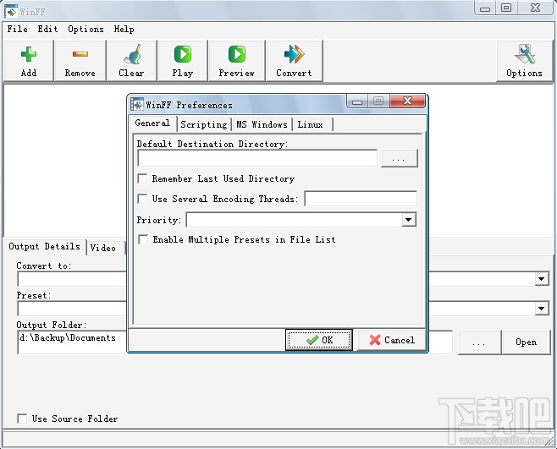Open the File menu

[x=18, y=29]
